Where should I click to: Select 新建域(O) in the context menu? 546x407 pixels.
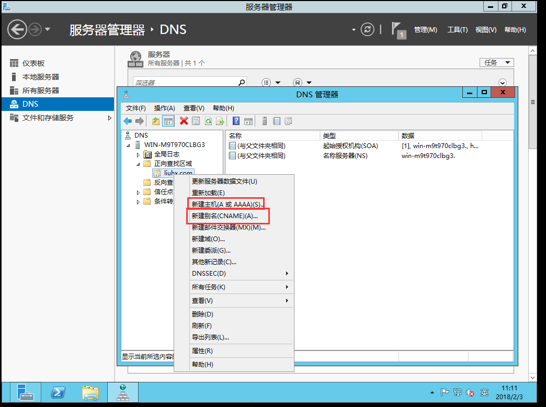[x=234, y=239]
